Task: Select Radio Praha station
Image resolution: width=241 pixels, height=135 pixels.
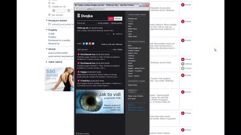Action: point(133,85)
